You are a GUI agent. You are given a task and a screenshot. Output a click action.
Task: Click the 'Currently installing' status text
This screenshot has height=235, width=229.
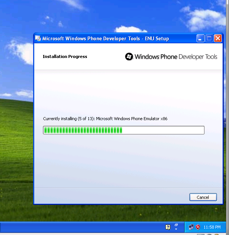[x=105, y=119]
